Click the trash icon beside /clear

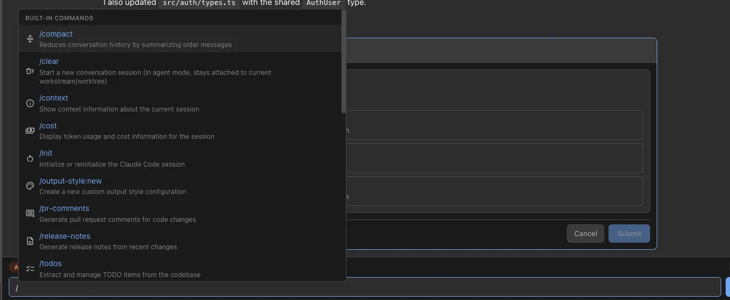[30, 71]
